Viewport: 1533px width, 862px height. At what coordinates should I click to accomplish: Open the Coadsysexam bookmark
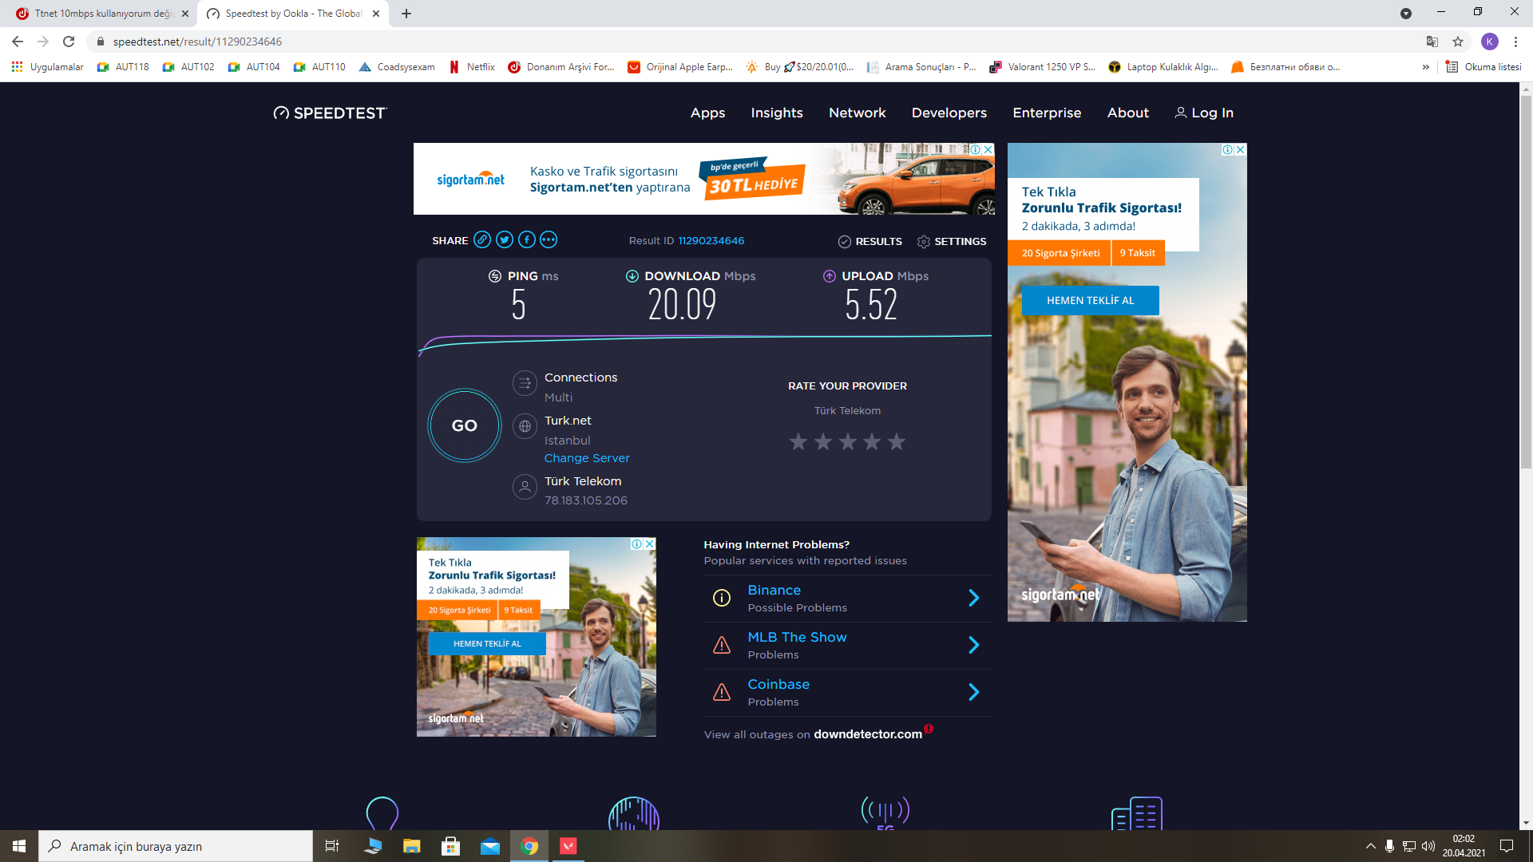pos(397,67)
